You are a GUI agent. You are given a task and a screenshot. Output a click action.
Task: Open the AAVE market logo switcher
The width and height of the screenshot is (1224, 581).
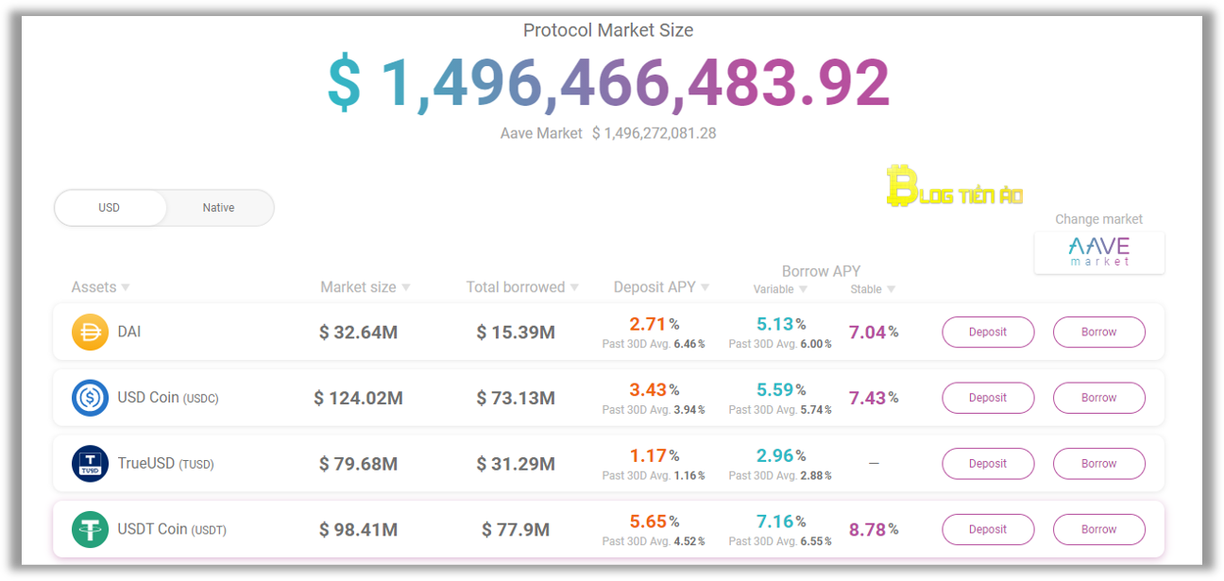click(1099, 251)
